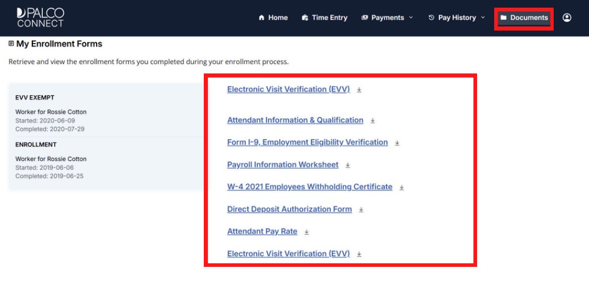Open the Direct Deposit Authorization Form link

pos(289,209)
